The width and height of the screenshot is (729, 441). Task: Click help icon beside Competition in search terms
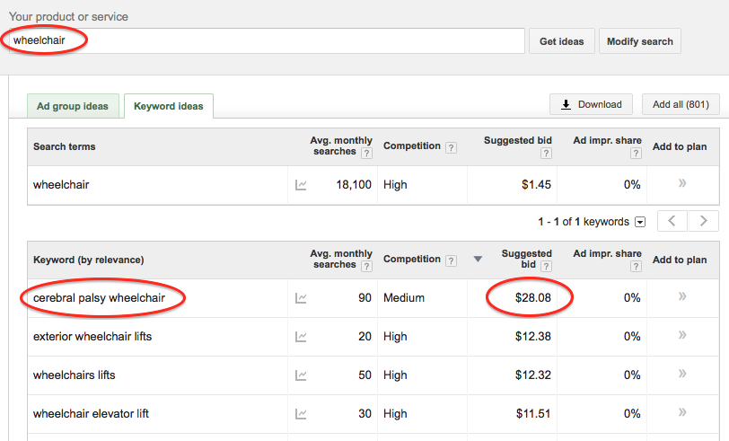click(451, 146)
